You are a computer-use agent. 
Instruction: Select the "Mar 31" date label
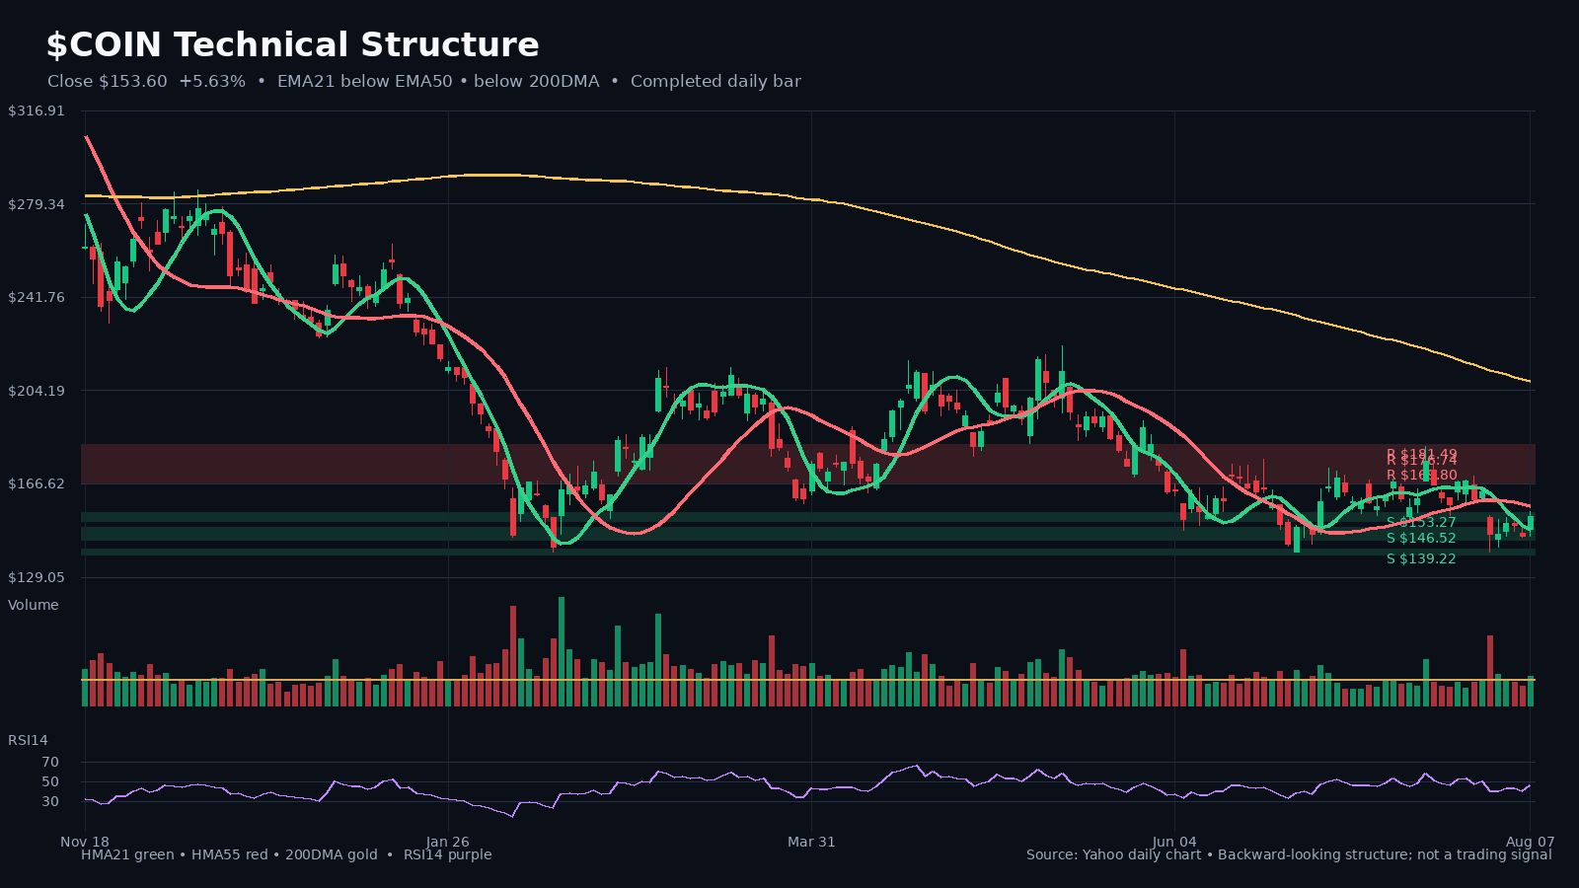[811, 842]
